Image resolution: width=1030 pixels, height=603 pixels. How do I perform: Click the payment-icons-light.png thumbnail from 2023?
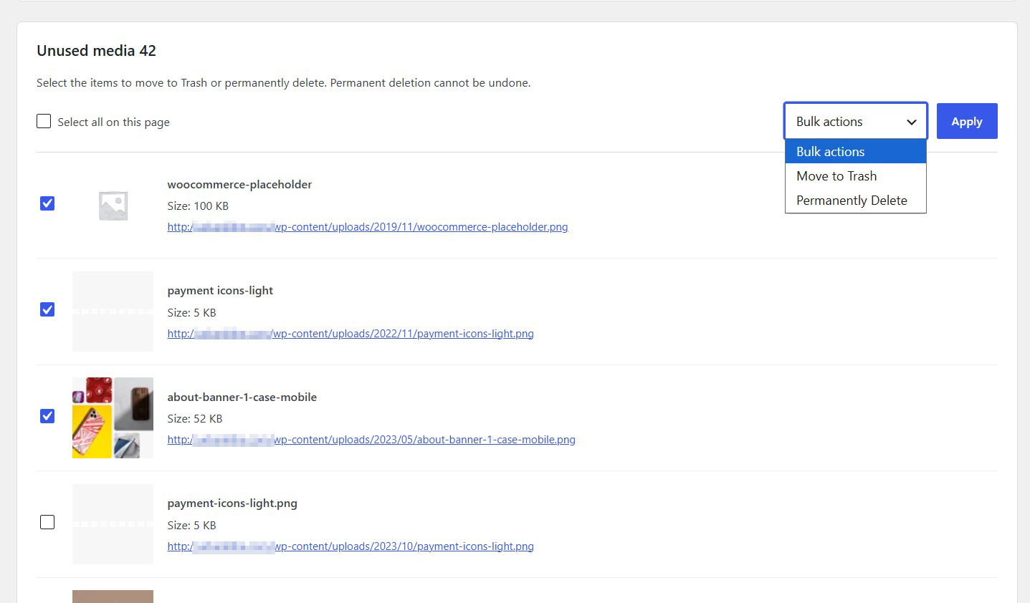(x=113, y=524)
